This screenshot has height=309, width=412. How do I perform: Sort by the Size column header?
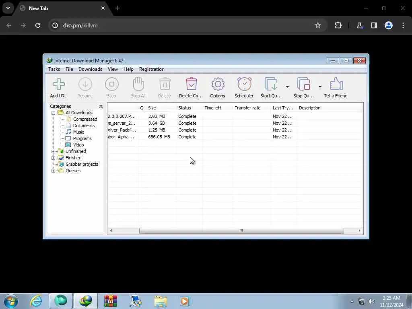[x=161, y=108]
